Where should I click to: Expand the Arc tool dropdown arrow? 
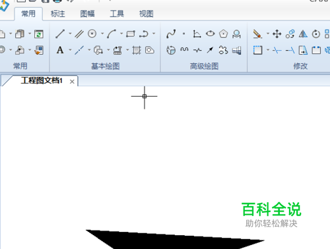pos(121,34)
